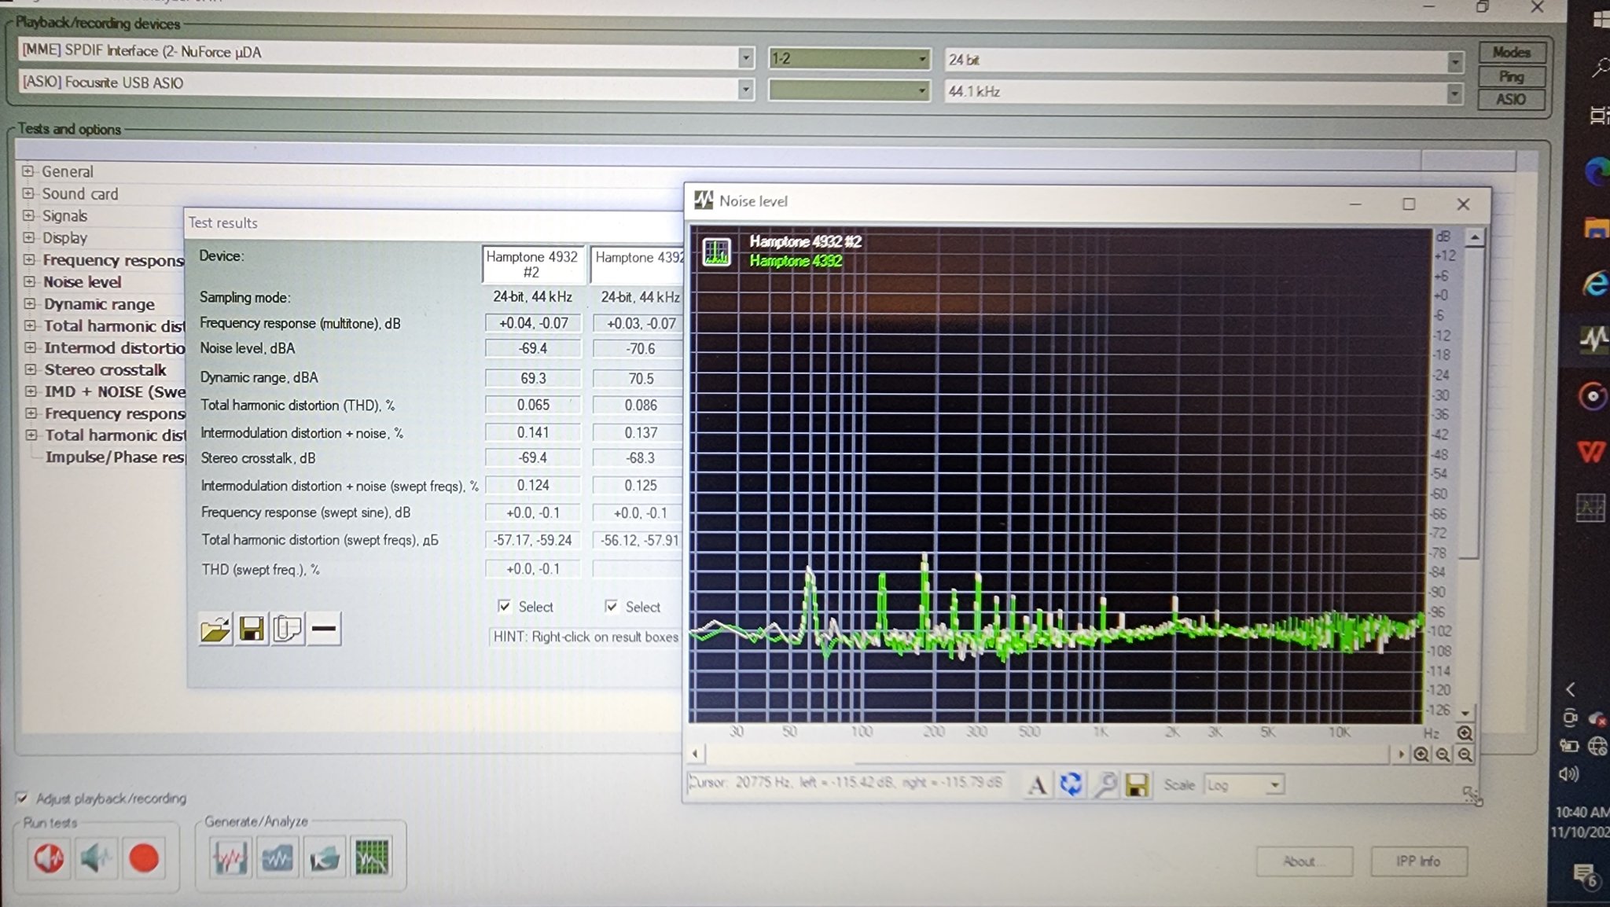The height and width of the screenshot is (907, 1610).
Task: Open graph options icon at top-left of Noise level graph
Action: pyautogui.click(x=716, y=252)
